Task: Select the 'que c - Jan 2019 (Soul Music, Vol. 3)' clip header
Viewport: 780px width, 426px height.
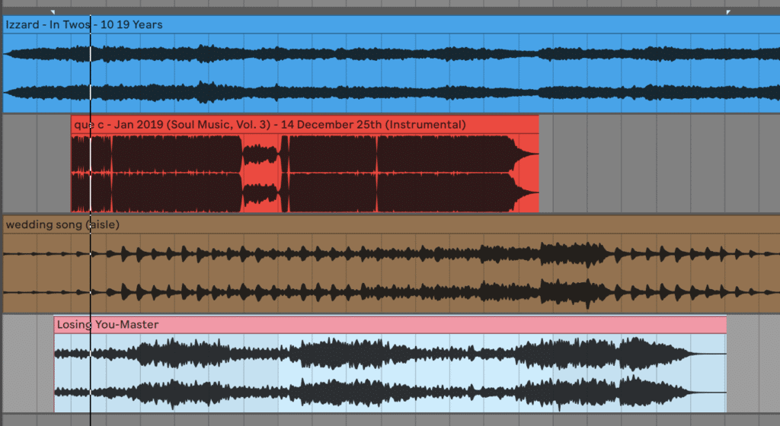Action: click(x=305, y=125)
